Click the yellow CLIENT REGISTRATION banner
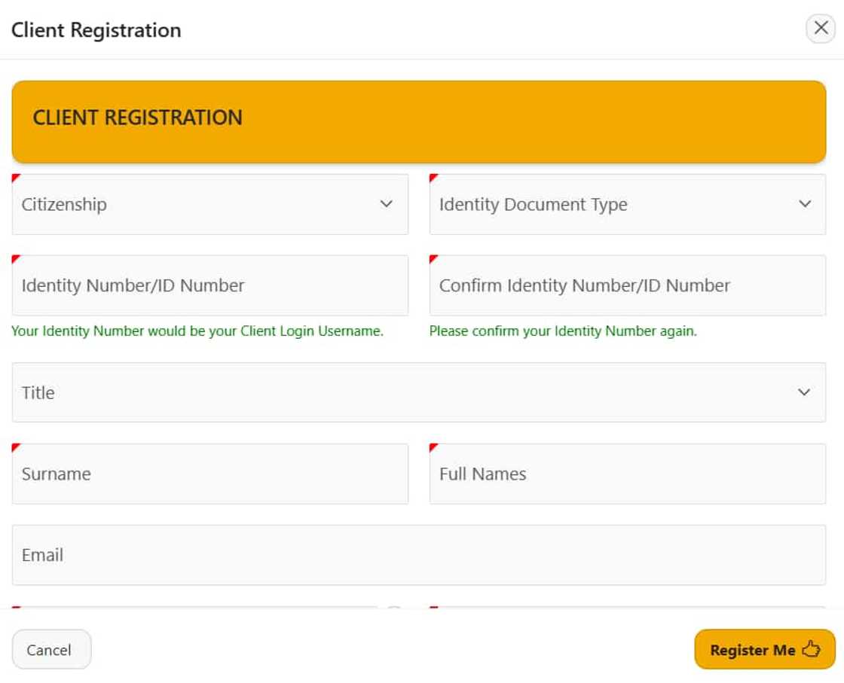Image resolution: width=844 pixels, height=683 pixels. (x=418, y=121)
